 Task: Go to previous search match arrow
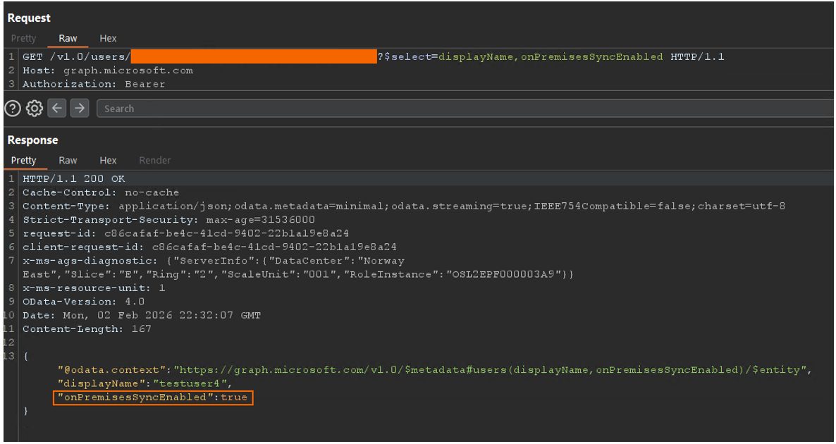tap(57, 109)
